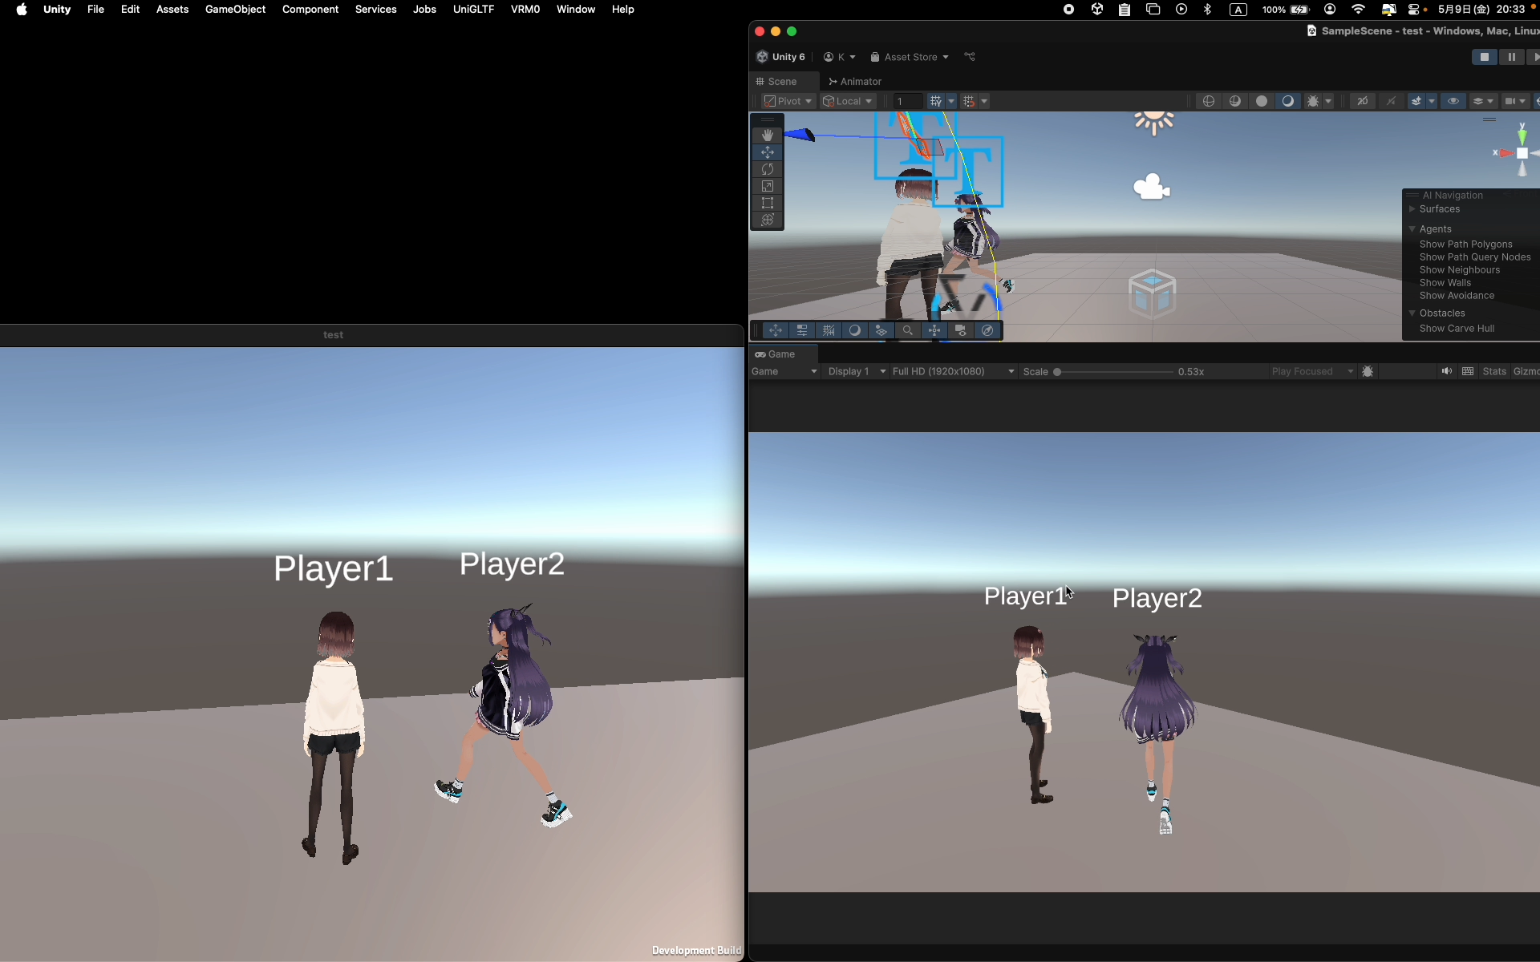Collapse the Agents section in AI Navigation

click(1412, 229)
